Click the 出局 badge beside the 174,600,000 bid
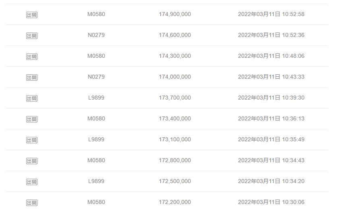The image size is (342, 212). pos(32,36)
